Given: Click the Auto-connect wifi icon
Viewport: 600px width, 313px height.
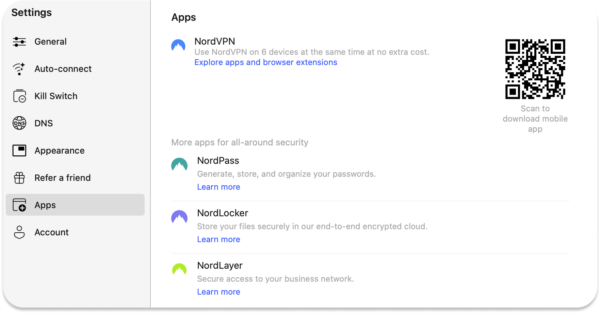Looking at the screenshot, I should [x=19, y=69].
